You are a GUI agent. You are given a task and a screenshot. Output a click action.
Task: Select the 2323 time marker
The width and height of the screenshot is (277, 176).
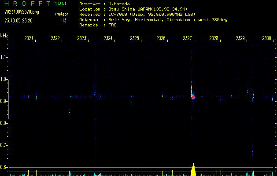click(x=82, y=39)
